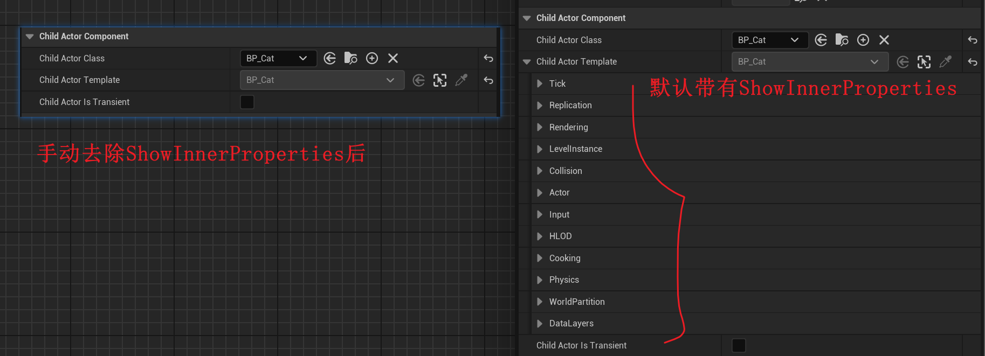
Task: Clear right panel Child Actor Class with X
Action: point(884,40)
